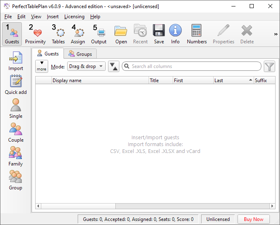The image size is (280, 225).
Task: Go to the Proximity heart step
Action: (x=35, y=34)
